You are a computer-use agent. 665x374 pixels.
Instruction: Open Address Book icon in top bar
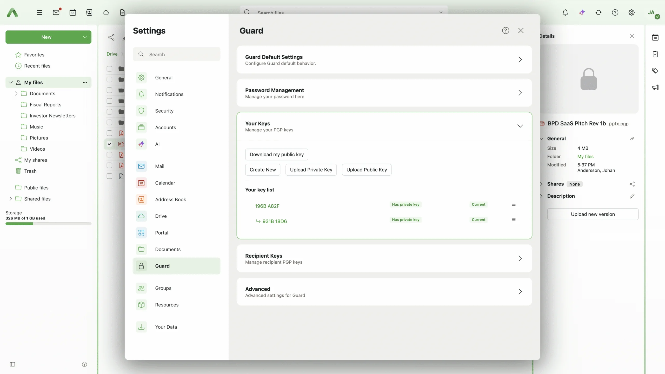coord(89,12)
